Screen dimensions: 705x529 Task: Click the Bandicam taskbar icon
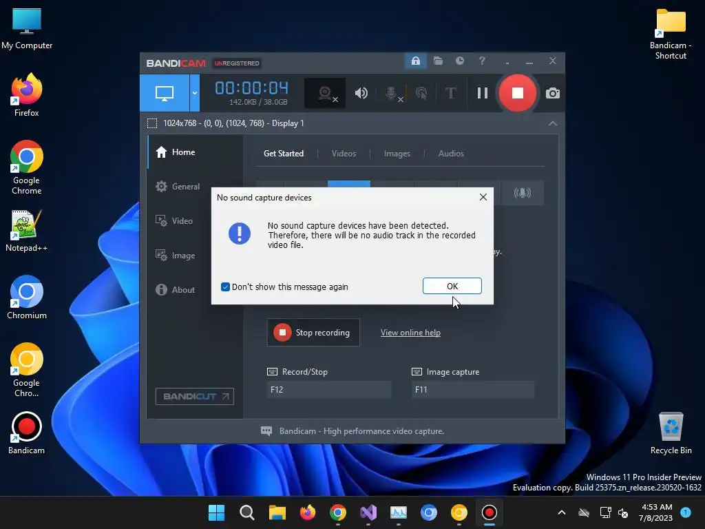coord(490,512)
